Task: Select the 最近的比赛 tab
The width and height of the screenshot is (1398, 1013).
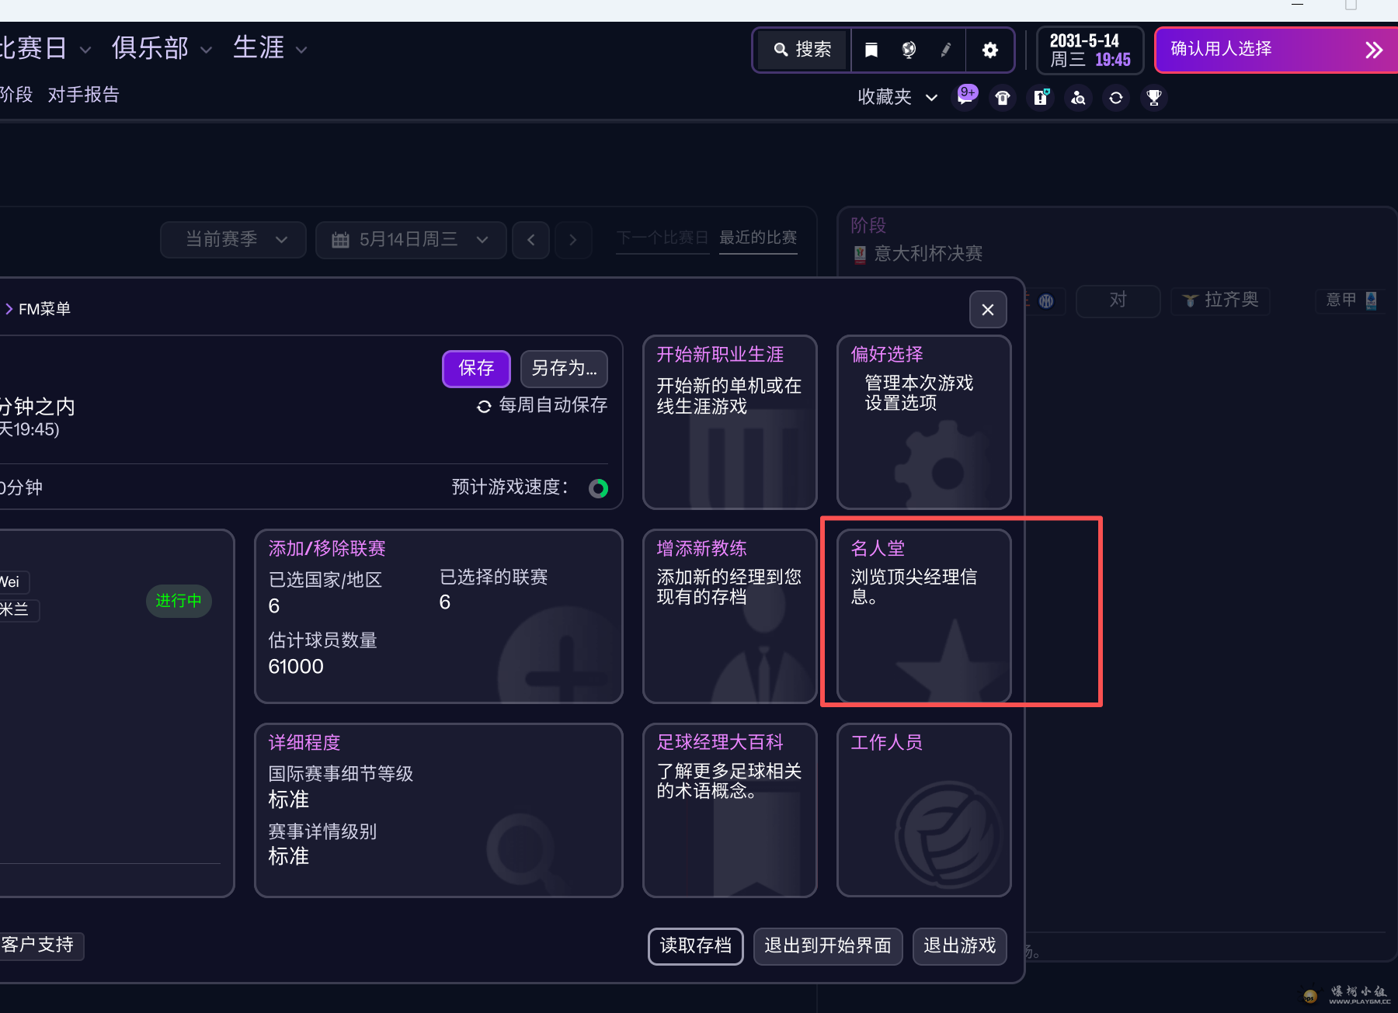Action: click(x=758, y=238)
